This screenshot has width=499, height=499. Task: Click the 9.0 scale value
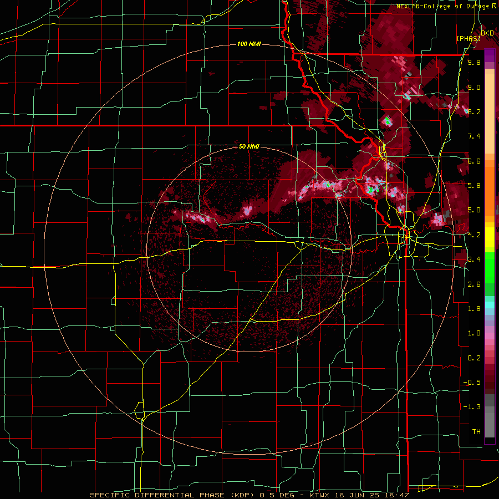pyautogui.click(x=474, y=87)
